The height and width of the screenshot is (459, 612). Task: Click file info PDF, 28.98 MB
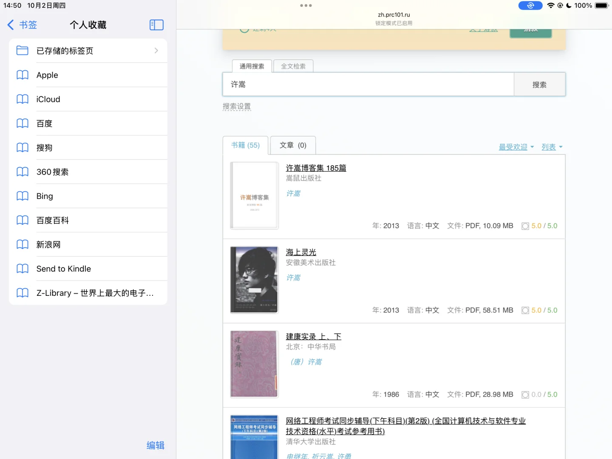489,394
